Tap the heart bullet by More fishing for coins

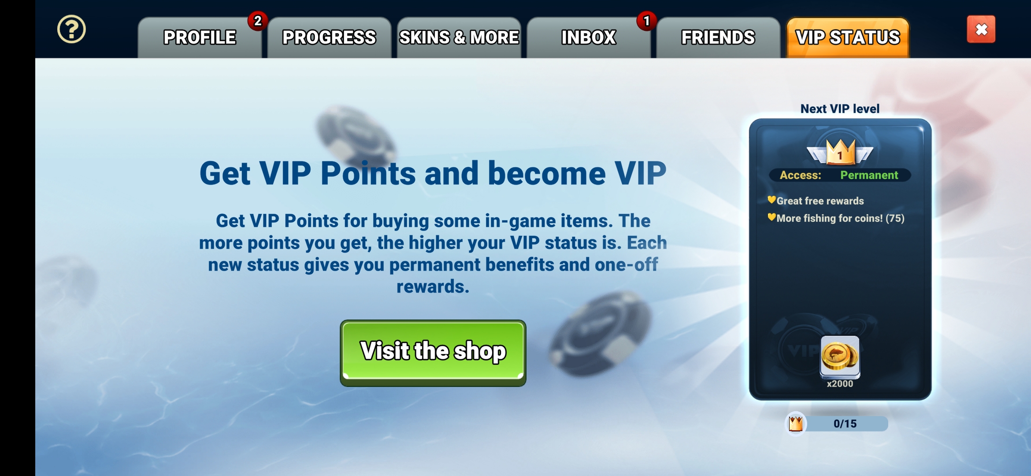pyautogui.click(x=771, y=217)
